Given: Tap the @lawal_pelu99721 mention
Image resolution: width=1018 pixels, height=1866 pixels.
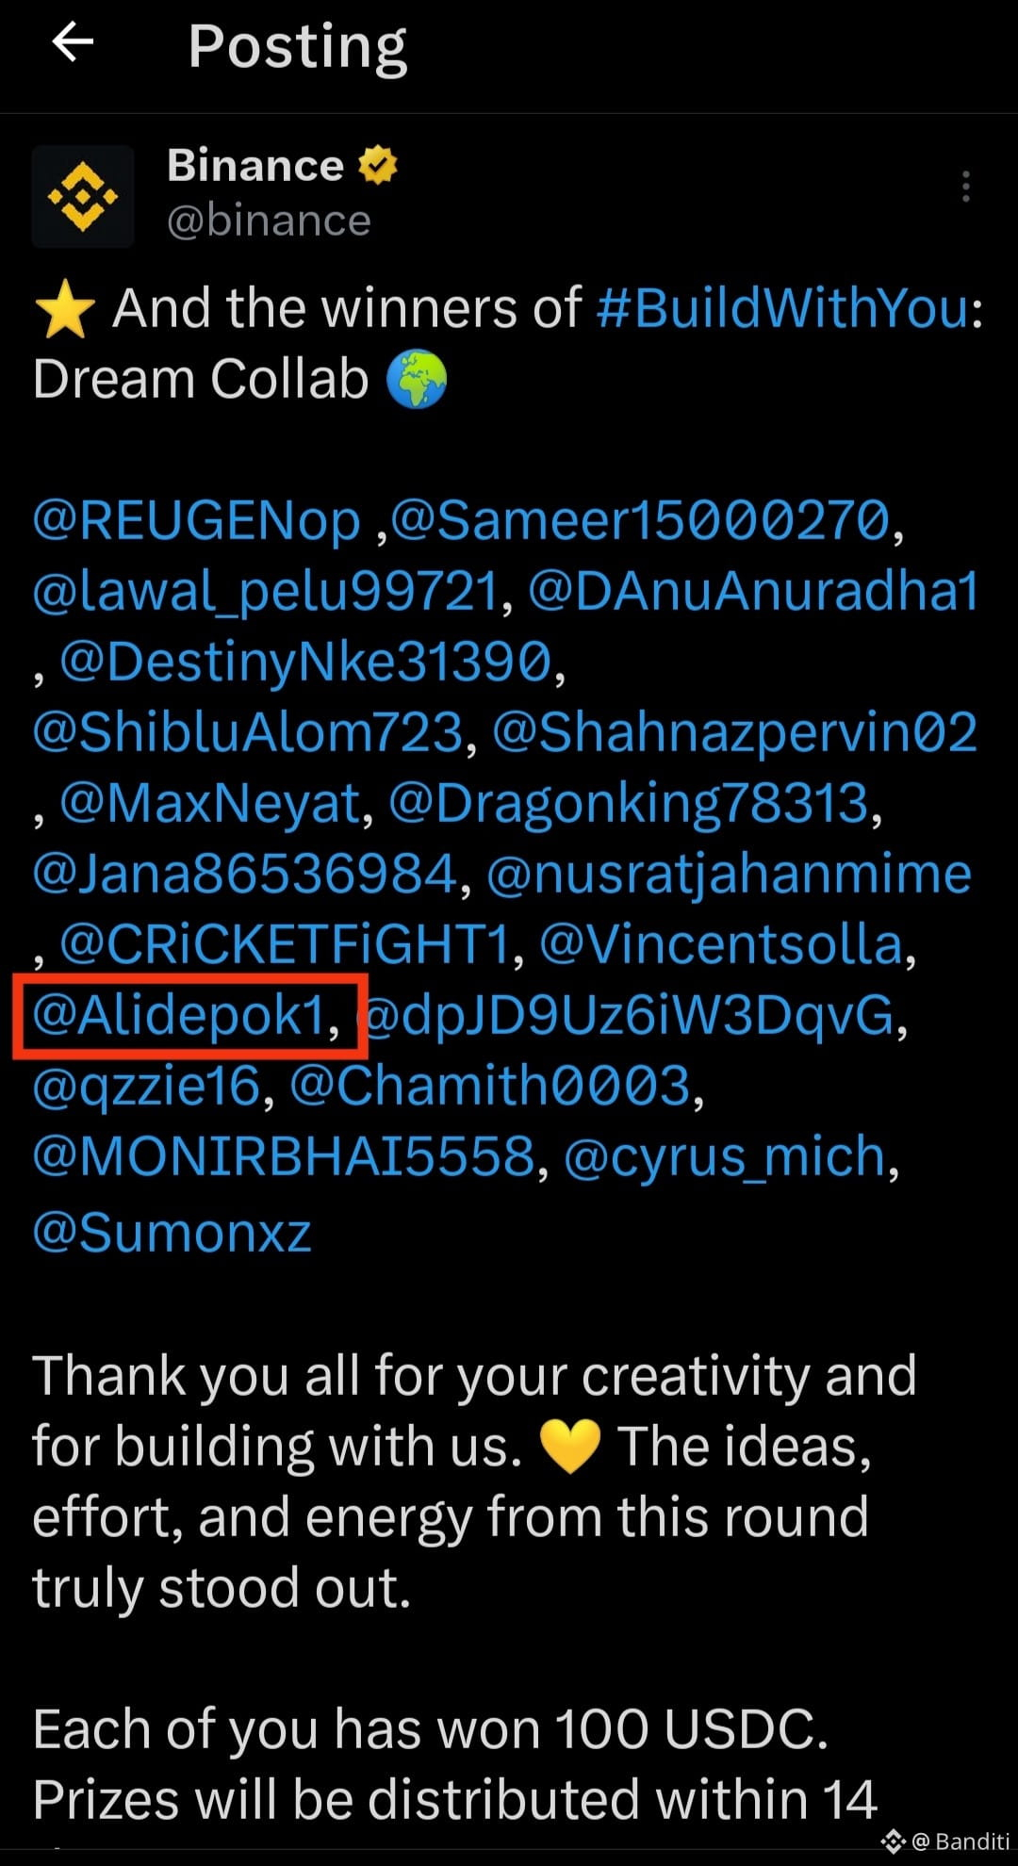Looking at the screenshot, I should (x=265, y=592).
